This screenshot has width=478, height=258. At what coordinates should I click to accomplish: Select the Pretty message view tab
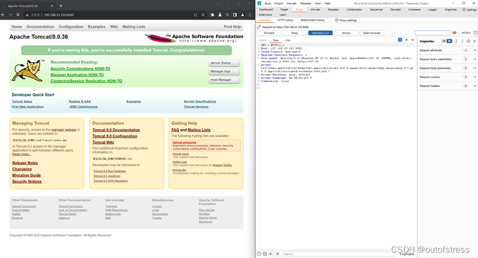click(x=263, y=40)
